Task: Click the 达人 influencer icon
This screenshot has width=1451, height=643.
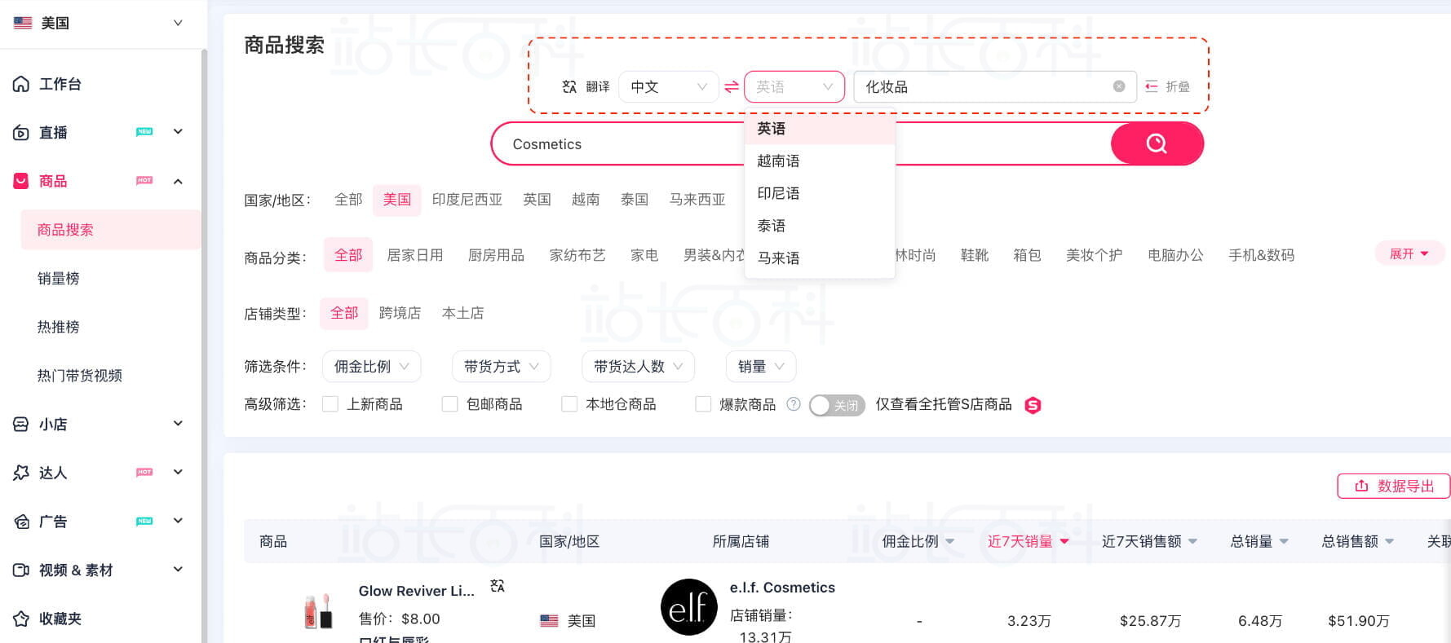Action: pyautogui.click(x=21, y=473)
